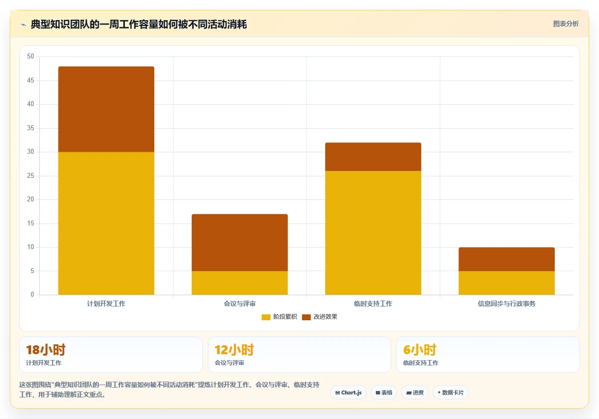599x419 pixels.
Task: Click the 12小时 value in the data card
Action: [234, 350]
